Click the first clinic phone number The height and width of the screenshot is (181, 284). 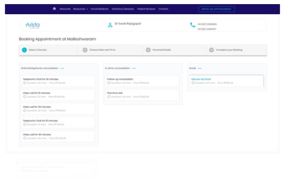click(207, 24)
